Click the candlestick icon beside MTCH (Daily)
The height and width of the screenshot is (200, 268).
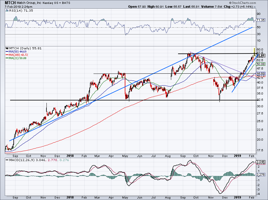pyautogui.click(x=7, y=48)
